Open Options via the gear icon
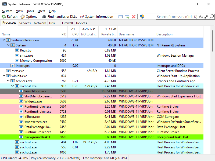The height and width of the screenshot is (161, 215). tap(23, 17)
